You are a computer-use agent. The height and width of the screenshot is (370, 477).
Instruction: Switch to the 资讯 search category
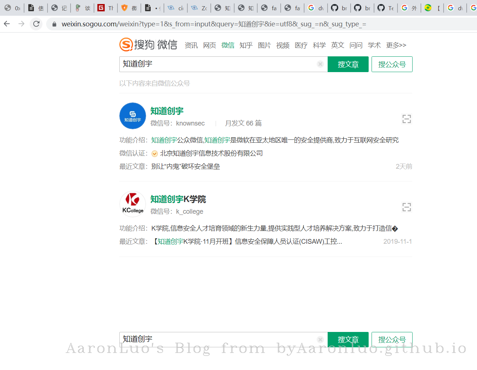tap(191, 45)
